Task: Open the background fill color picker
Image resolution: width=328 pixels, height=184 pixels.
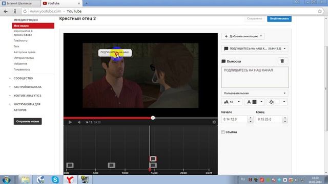Action: 277,102
